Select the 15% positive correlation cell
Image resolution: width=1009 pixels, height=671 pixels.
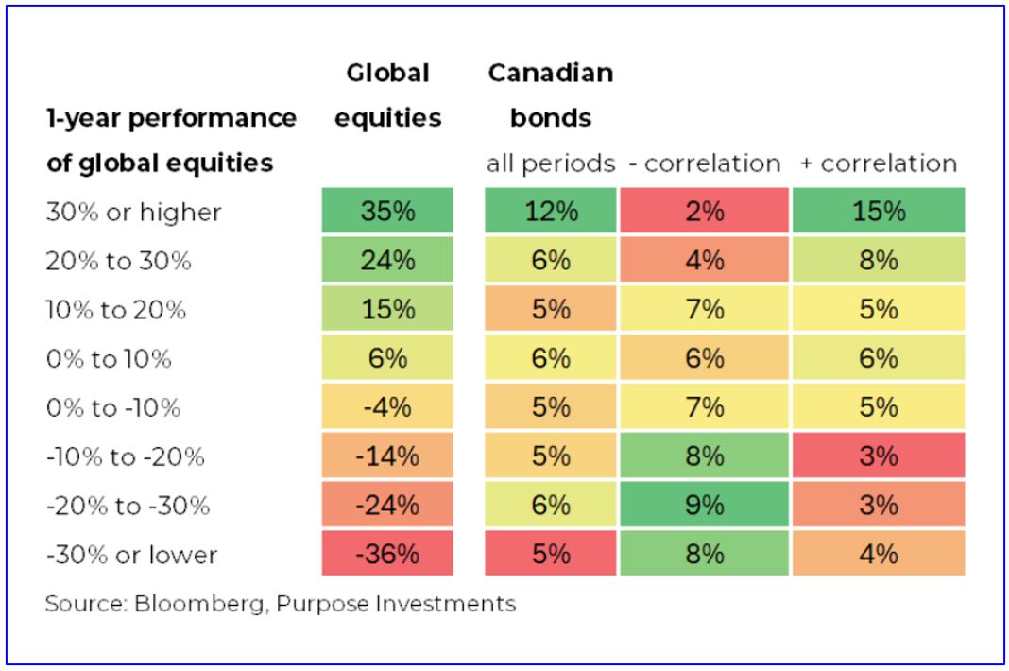pyautogui.click(x=878, y=212)
